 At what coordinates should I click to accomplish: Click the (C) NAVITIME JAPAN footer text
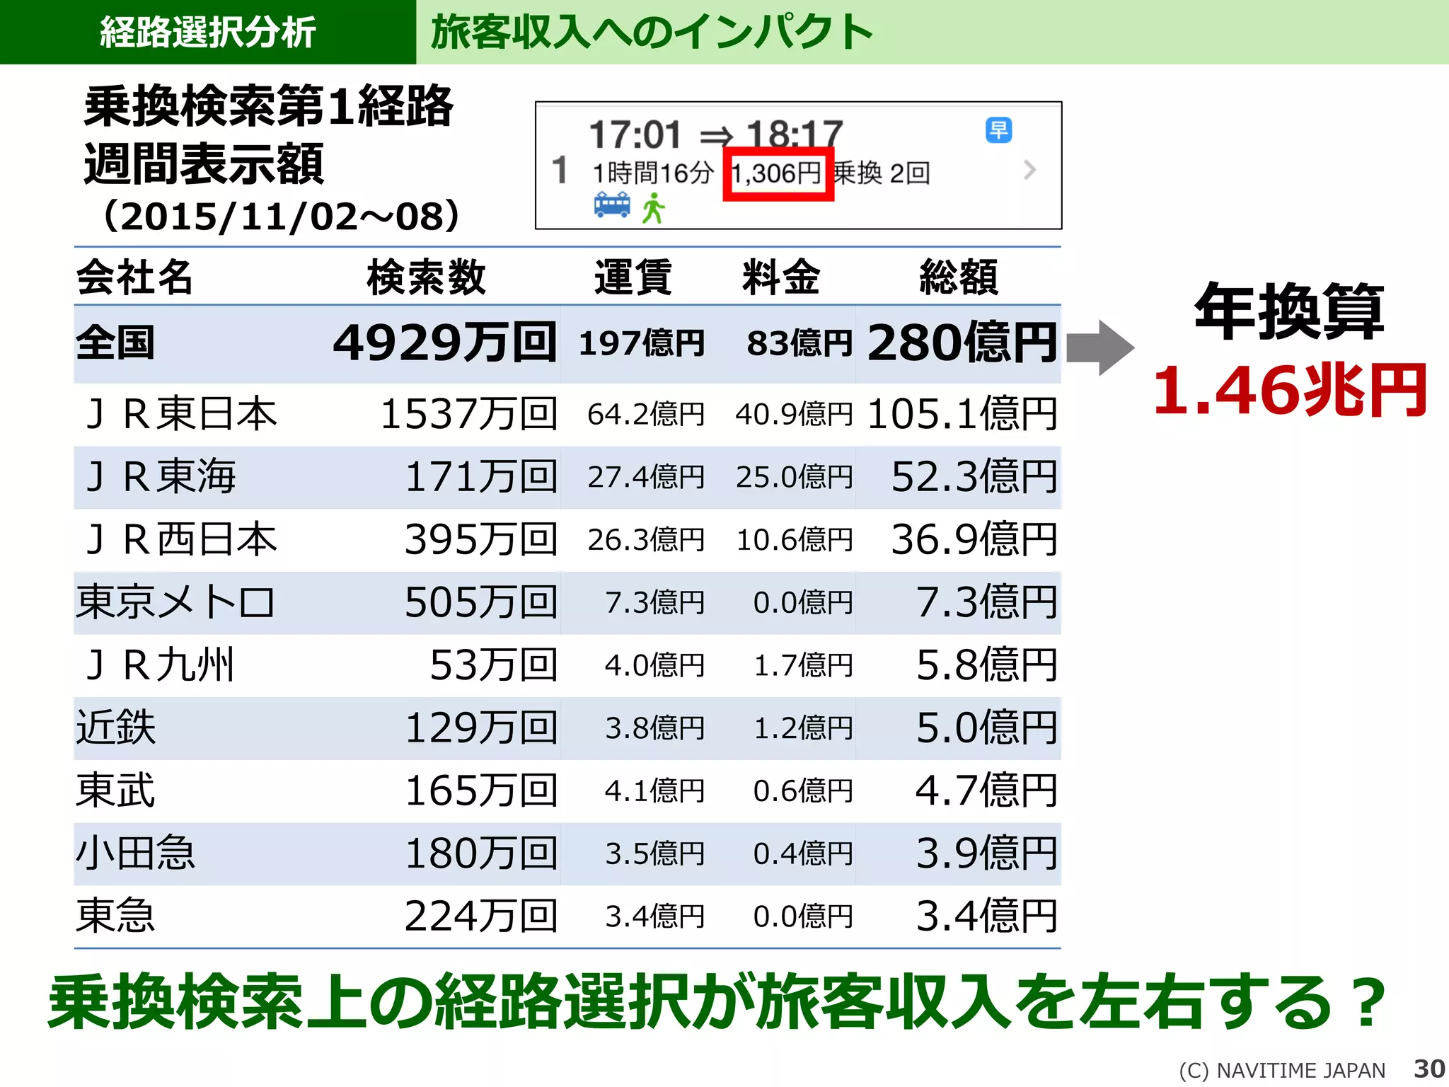[1282, 1070]
